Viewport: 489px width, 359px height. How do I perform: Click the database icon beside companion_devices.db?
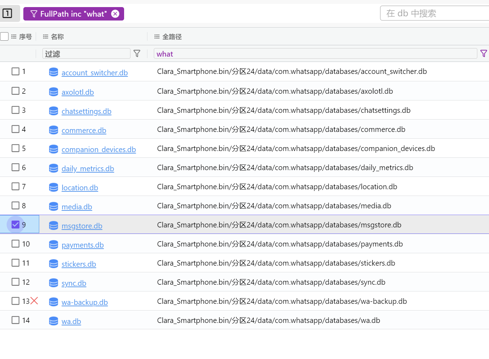click(x=53, y=149)
